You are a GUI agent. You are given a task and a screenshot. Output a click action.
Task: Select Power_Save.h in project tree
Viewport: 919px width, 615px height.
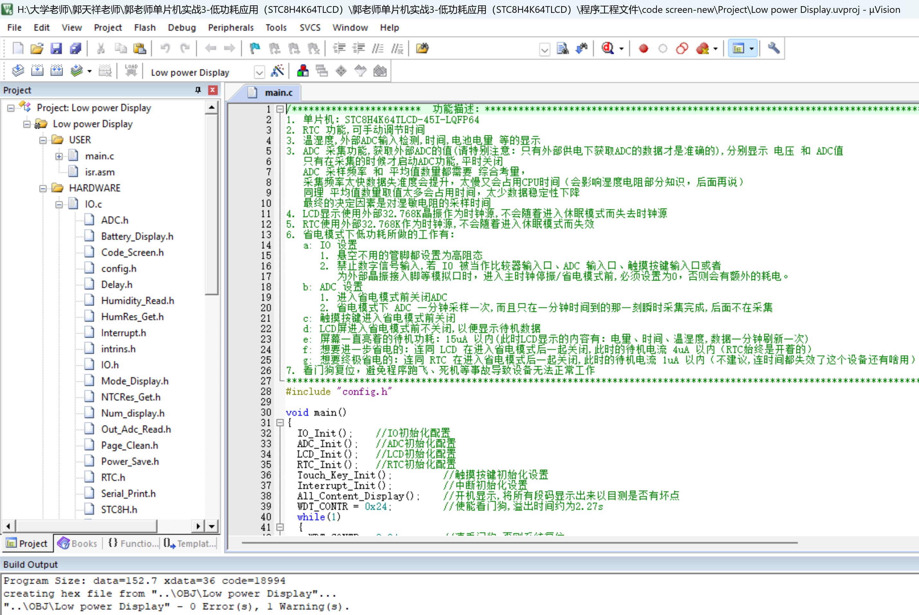tap(130, 462)
